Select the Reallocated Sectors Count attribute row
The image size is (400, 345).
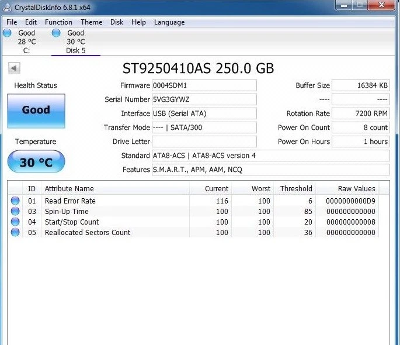[193, 232]
